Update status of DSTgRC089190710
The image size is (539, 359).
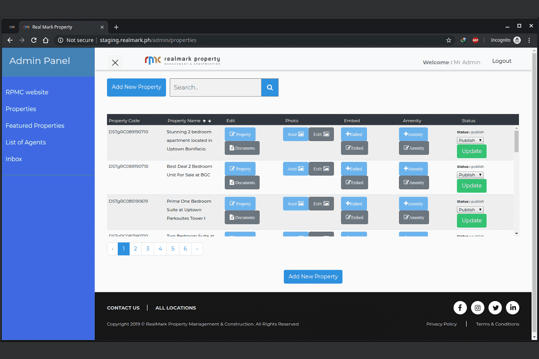[x=472, y=151]
